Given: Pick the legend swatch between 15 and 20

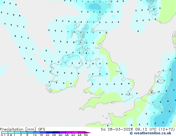Looking at the screenshot, I should coord(43,132).
